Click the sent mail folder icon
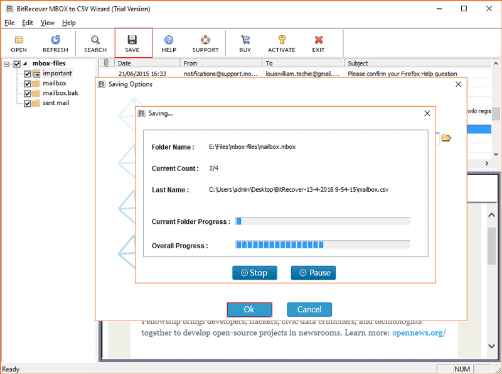Viewport: 502px width, 374px height. pyautogui.click(x=36, y=103)
